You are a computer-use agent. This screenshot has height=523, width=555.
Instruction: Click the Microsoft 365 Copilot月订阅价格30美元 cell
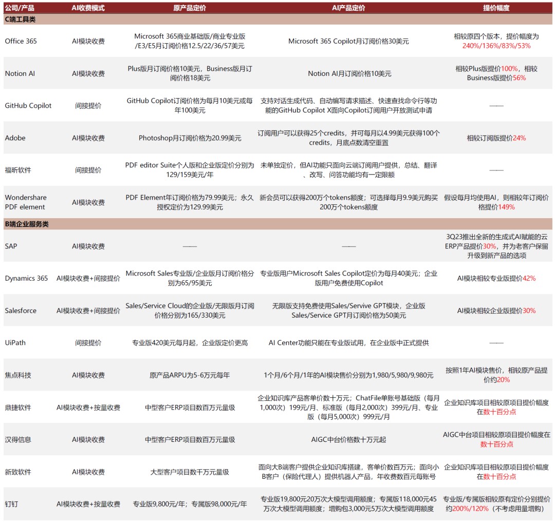[x=348, y=41]
